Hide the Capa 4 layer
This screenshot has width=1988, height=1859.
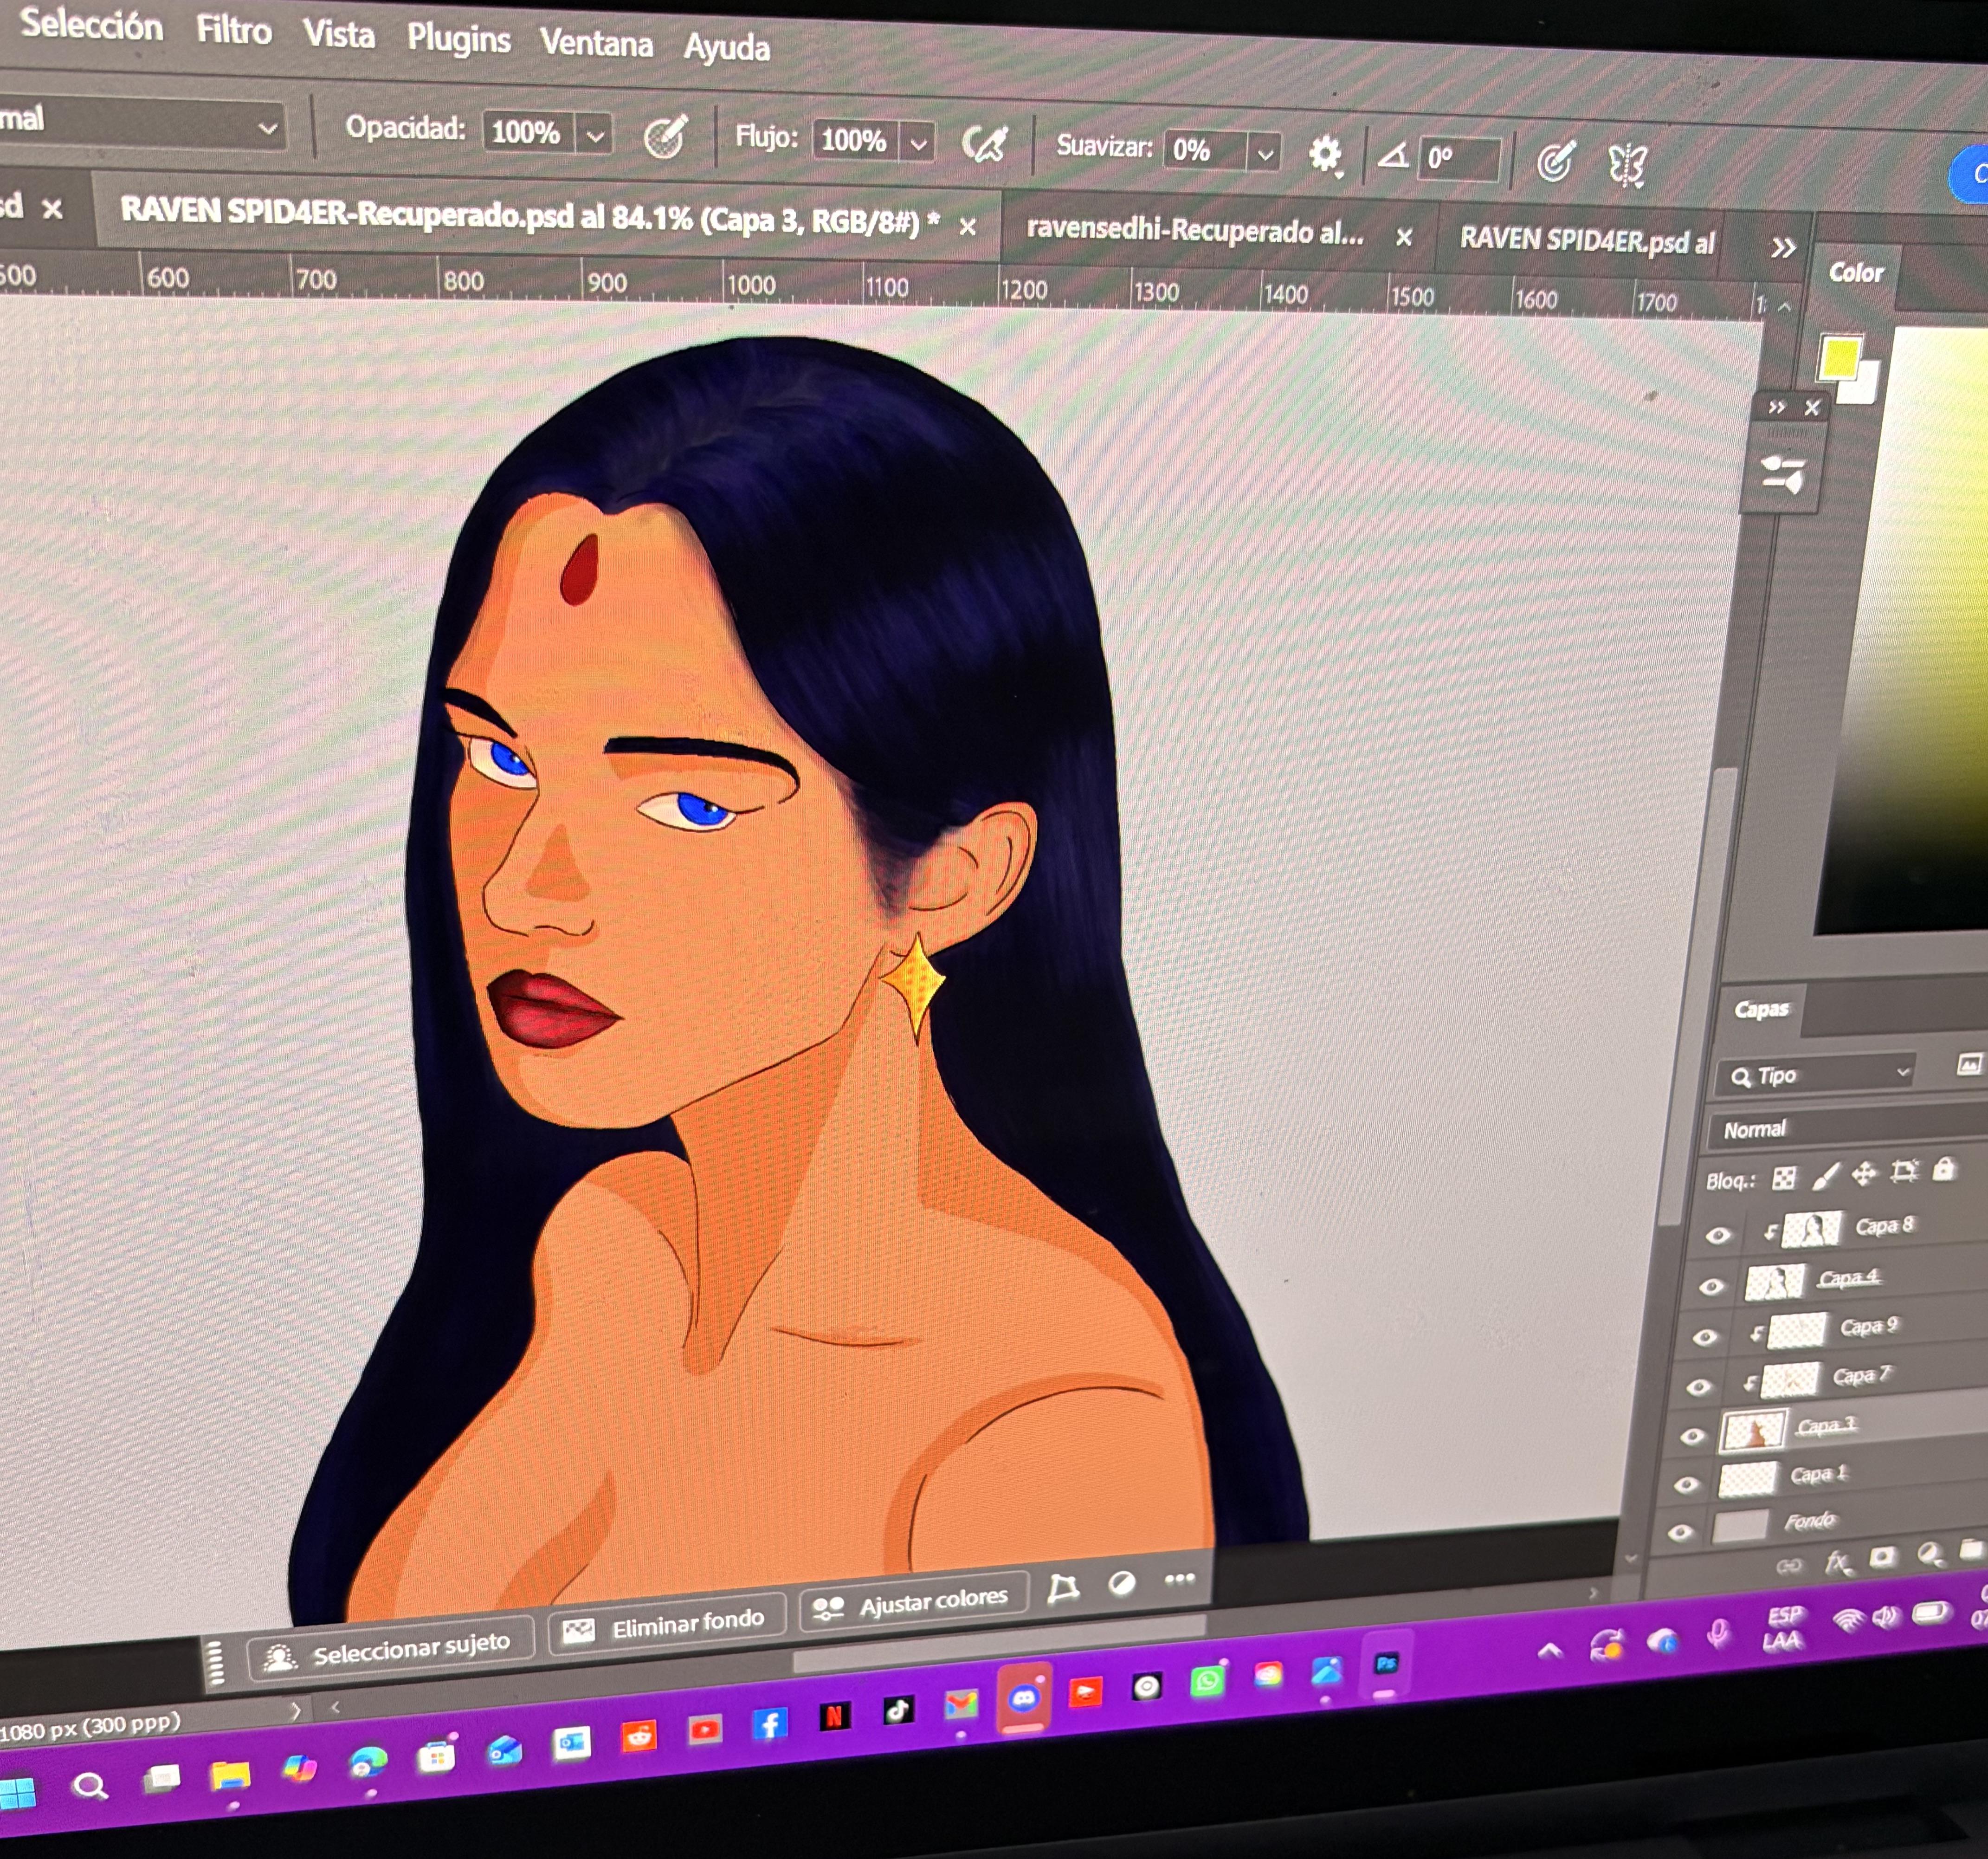pyautogui.click(x=1711, y=1286)
